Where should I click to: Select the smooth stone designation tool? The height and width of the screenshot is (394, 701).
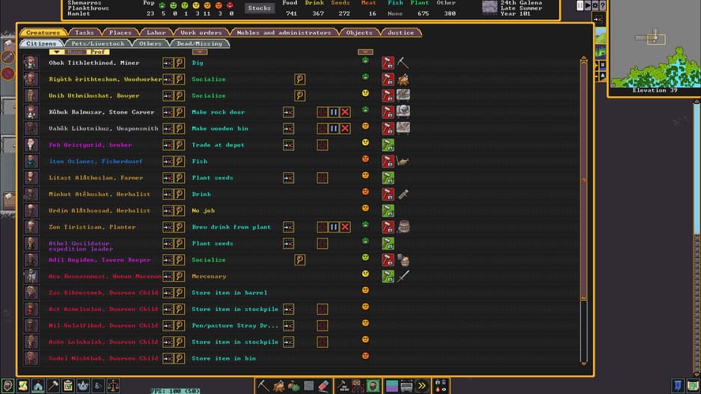[x=309, y=386]
